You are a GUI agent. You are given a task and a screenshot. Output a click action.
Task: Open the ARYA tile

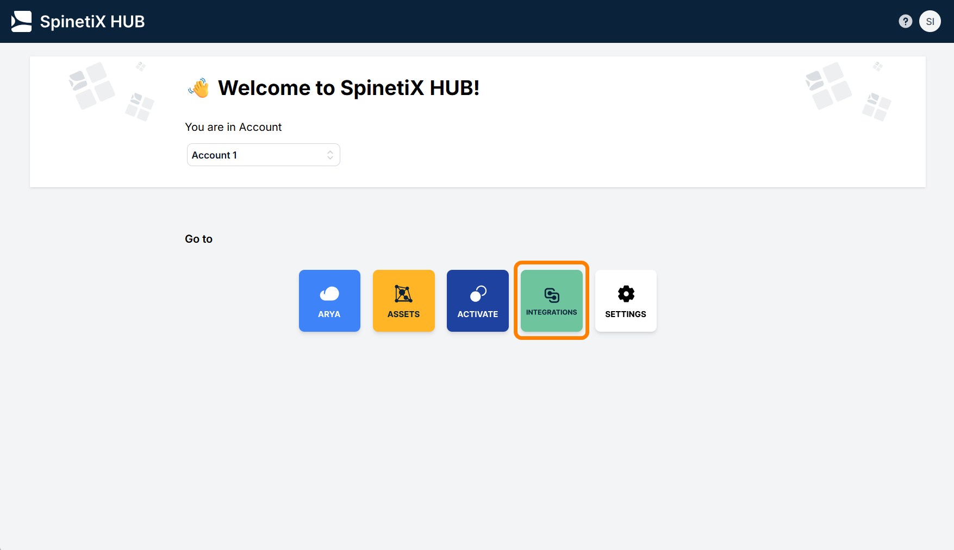[x=329, y=301]
